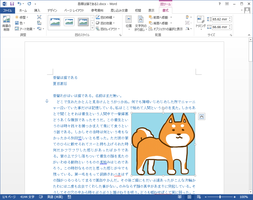Open 位置 (Position) menu
Screen dimensions: 253x200
coord(129,23)
